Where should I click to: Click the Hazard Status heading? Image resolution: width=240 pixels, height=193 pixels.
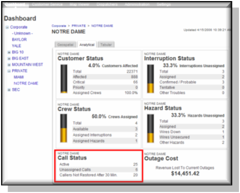point(163,108)
